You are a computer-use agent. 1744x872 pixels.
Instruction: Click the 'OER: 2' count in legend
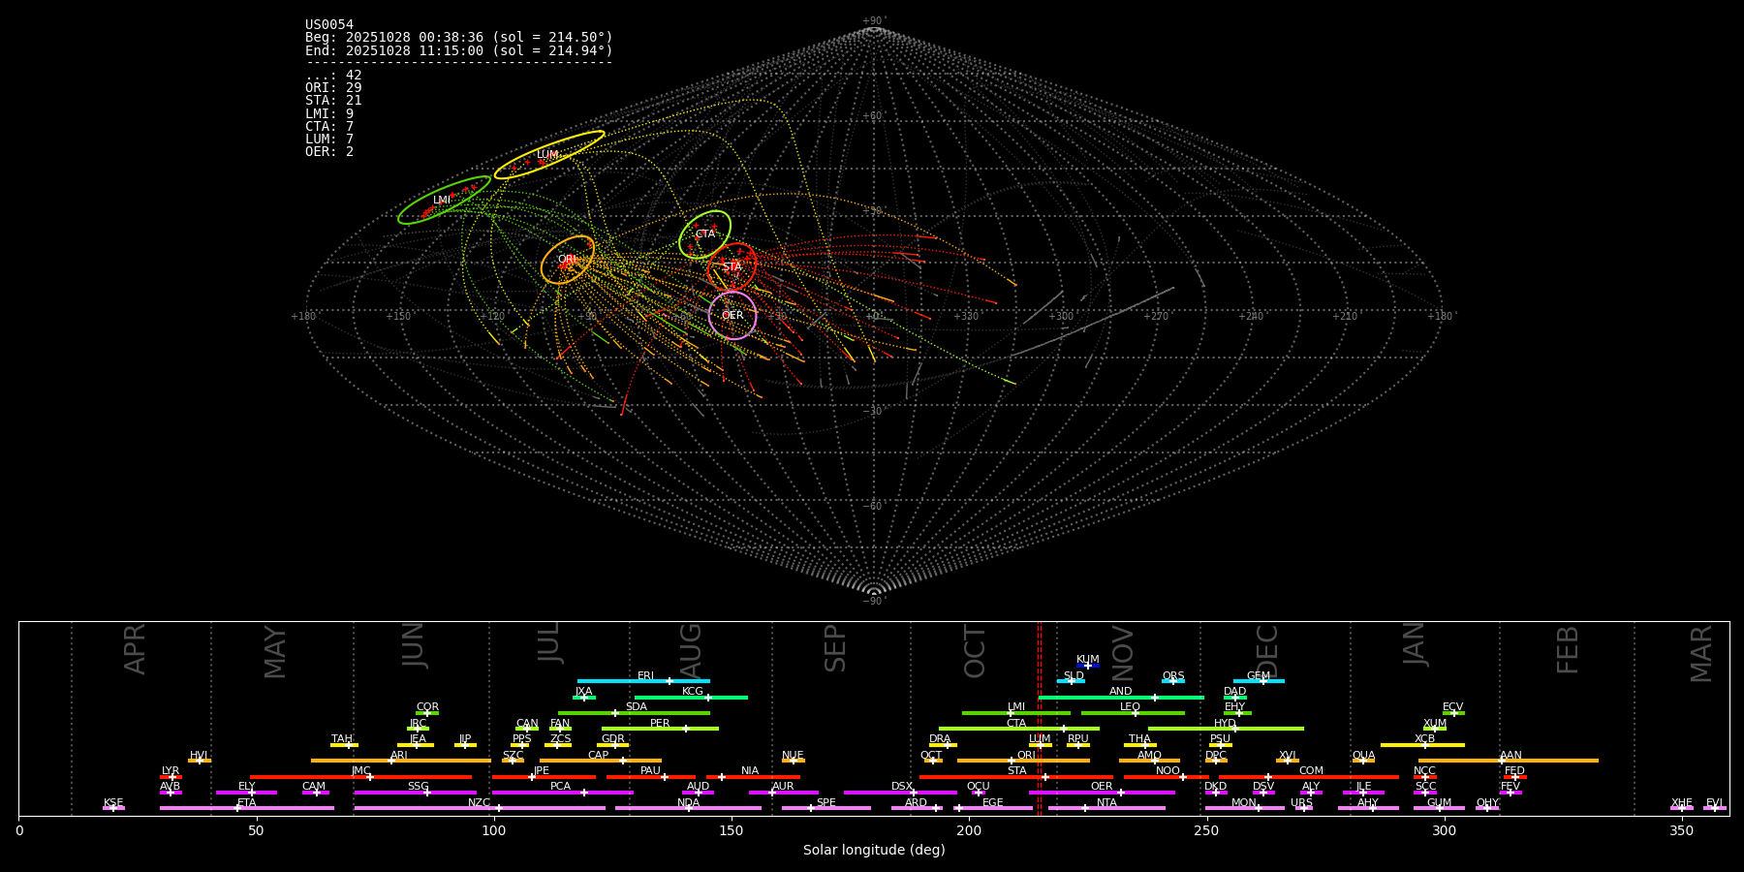329,152
